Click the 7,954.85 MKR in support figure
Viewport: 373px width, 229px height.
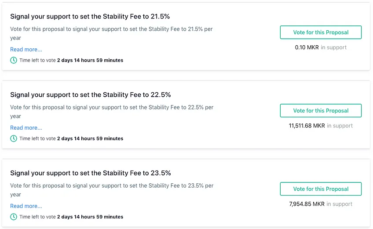pyautogui.click(x=321, y=204)
